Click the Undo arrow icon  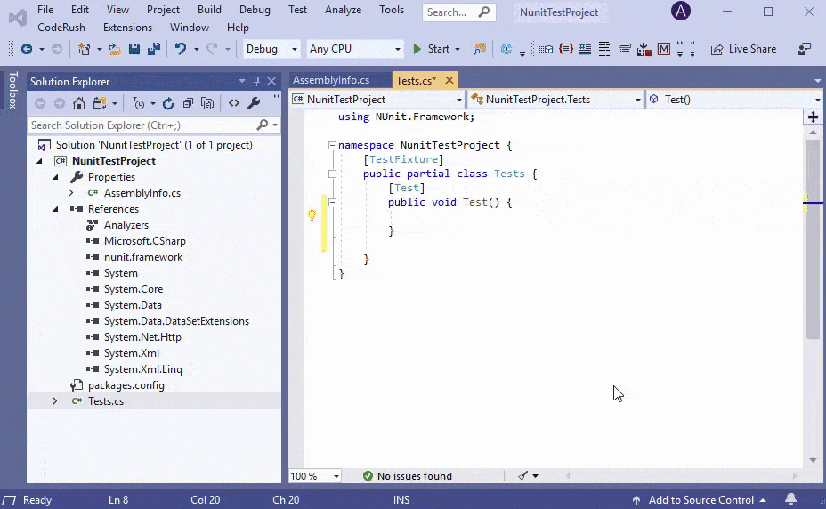(x=181, y=49)
